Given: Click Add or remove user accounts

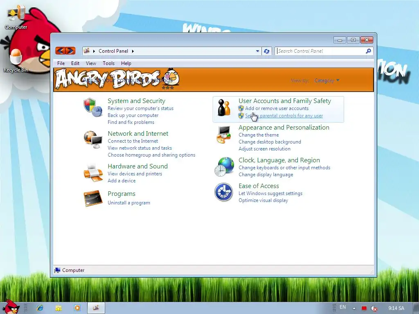Looking at the screenshot, I should [277, 108].
